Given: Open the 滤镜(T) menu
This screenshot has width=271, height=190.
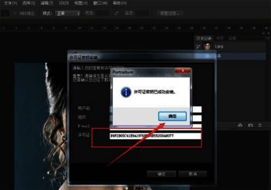Looking at the screenshot, I should click(x=47, y=3).
